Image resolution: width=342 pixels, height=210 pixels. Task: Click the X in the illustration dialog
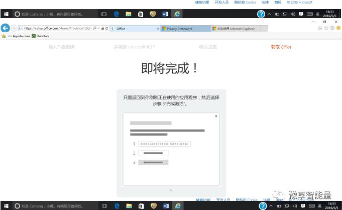[x=216, y=116]
